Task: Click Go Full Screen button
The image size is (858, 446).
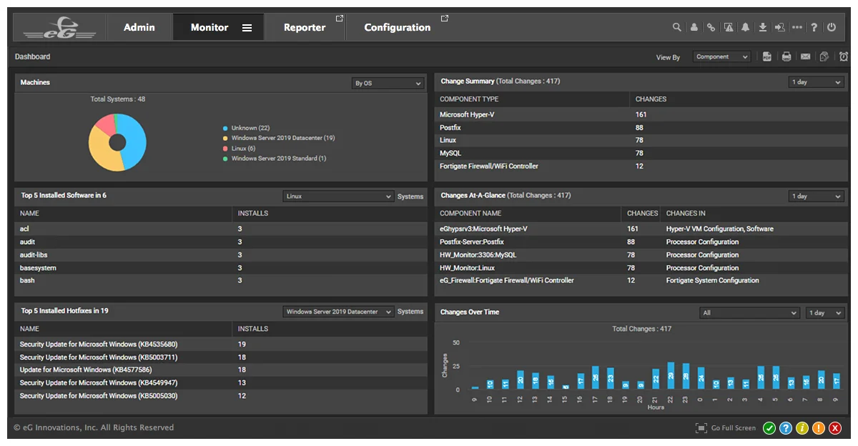Action: click(726, 428)
